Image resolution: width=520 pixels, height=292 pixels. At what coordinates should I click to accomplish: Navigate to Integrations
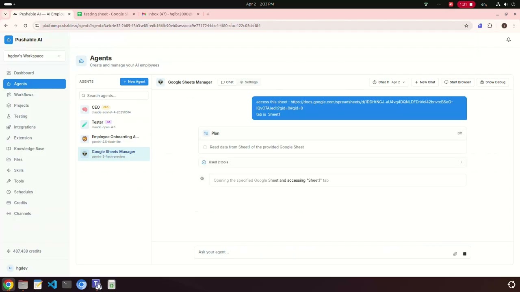(34, 127)
